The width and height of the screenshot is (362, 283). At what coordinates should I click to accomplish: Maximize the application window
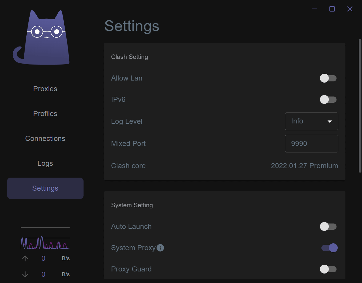click(332, 9)
